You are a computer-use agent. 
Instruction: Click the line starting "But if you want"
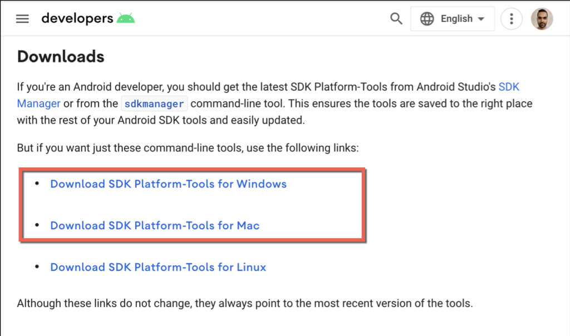tap(188, 149)
